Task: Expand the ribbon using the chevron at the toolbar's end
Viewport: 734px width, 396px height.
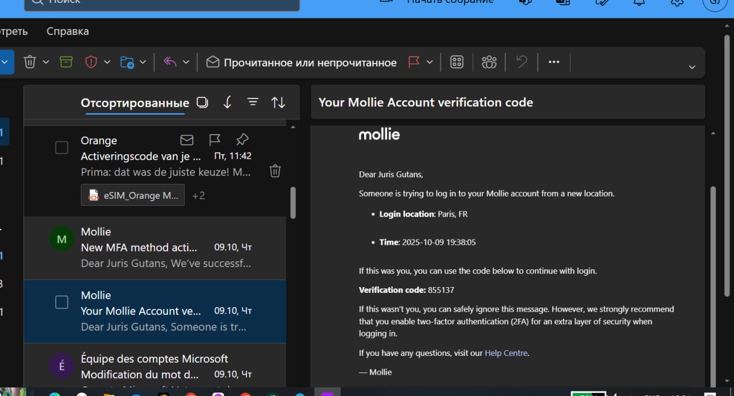Action: tap(692, 67)
